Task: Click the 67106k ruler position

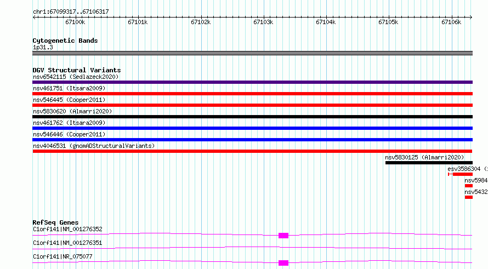Action: click(x=451, y=22)
